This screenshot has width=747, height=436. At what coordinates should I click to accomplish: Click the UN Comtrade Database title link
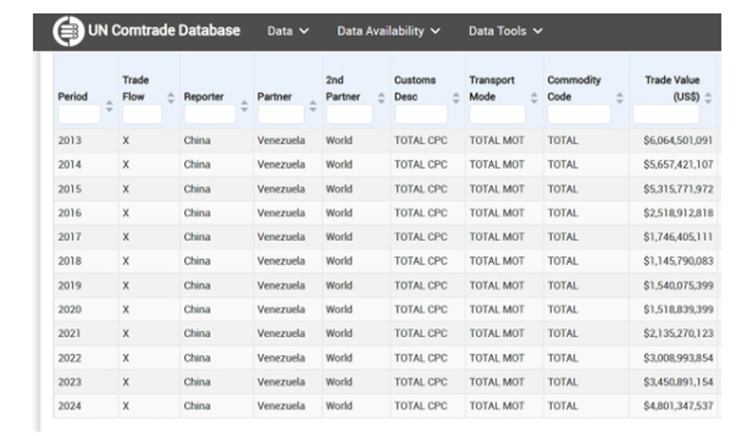[x=163, y=30]
